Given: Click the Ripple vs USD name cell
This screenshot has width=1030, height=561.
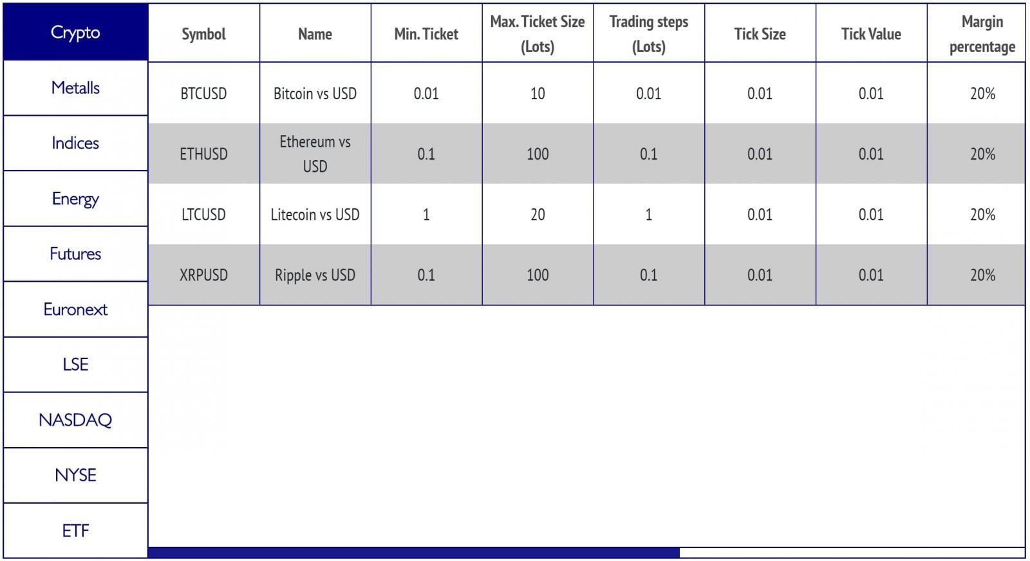Looking at the screenshot, I should click(315, 275).
